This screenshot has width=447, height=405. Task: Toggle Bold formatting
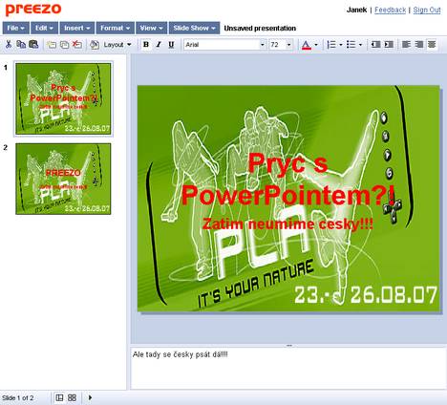point(146,45)
